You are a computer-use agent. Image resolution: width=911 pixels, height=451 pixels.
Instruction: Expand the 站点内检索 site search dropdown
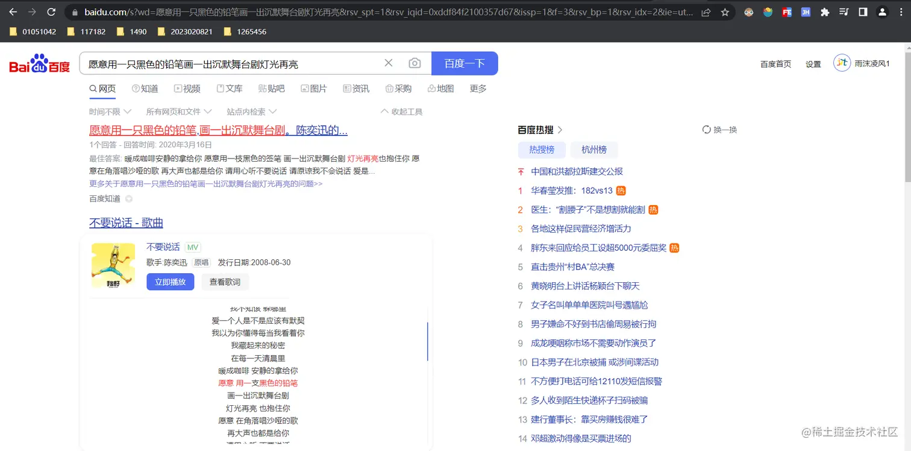point(251,112)
